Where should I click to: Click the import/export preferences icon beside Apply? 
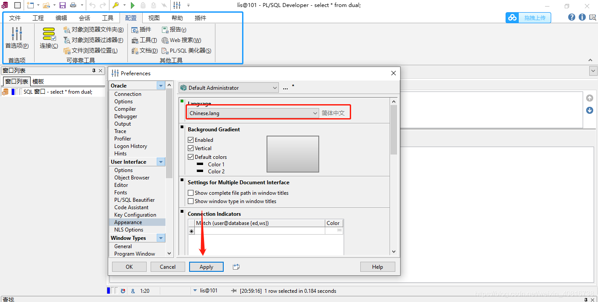pyautogui.click(x=236, y=267)
